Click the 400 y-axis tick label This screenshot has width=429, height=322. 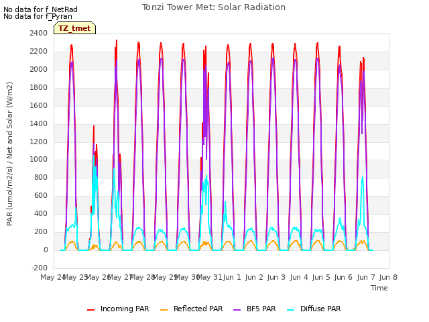click(41, 213)
